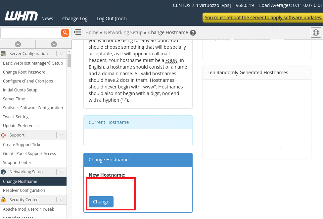Click the sidebar vertical scrollbar thumb

point(69,60)
